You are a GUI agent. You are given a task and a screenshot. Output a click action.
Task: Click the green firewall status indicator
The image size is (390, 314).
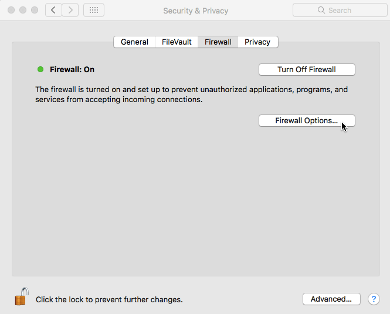pyautogui.click(x=40, y=69)
